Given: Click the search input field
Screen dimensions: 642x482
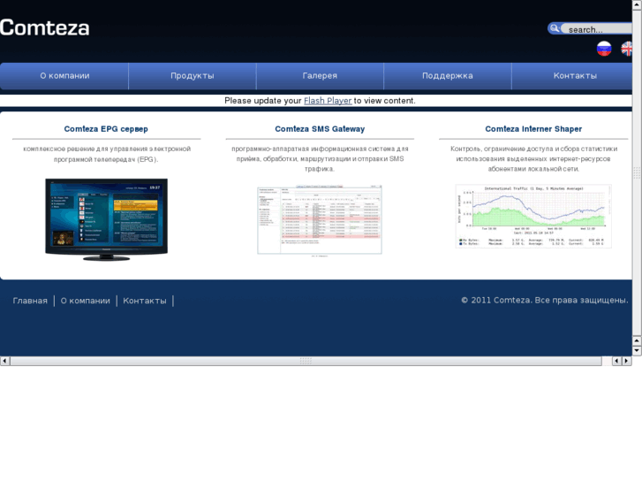Looking at the screenshot, I should point(597,29).
